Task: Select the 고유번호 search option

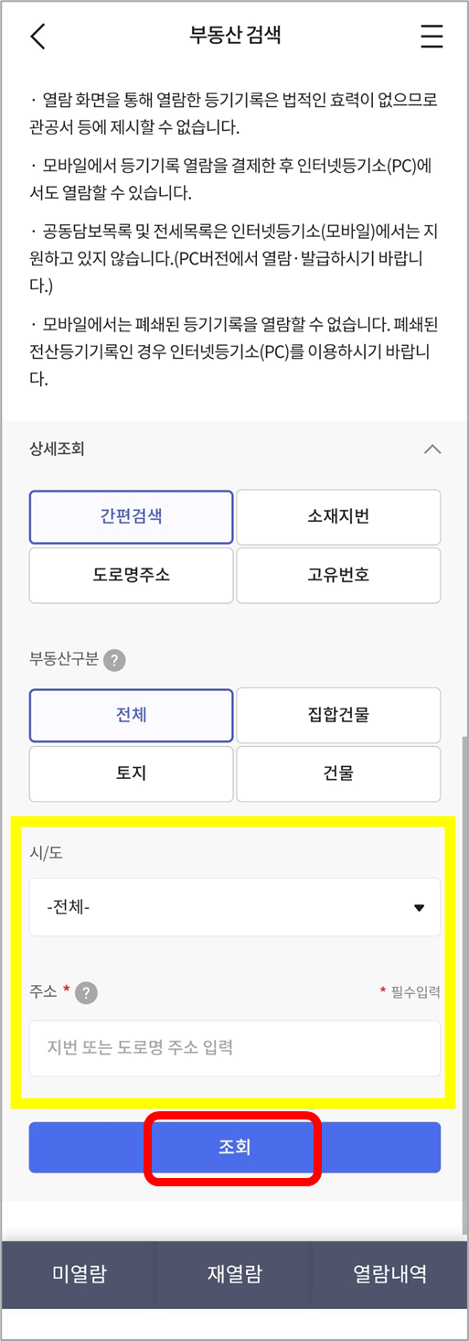Action: click(338, 576)
